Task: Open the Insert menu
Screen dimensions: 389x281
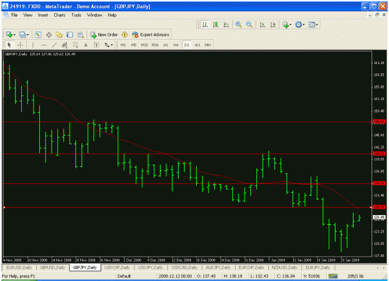Action: tap(43, 15)
